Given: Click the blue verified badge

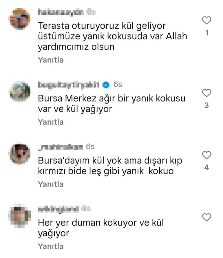Looking at the screenshot, I should click(106, 85).
